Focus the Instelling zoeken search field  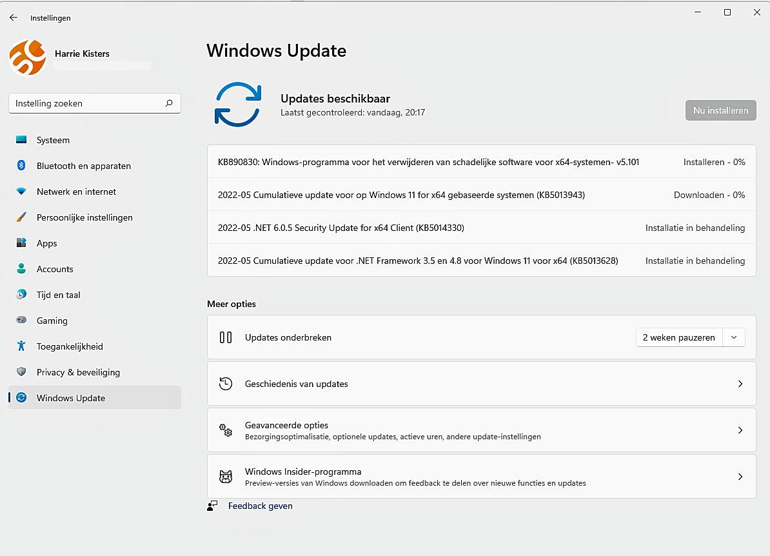coord(94,103)
